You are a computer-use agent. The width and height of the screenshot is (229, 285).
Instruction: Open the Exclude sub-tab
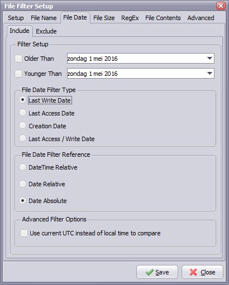pos(46,31)
